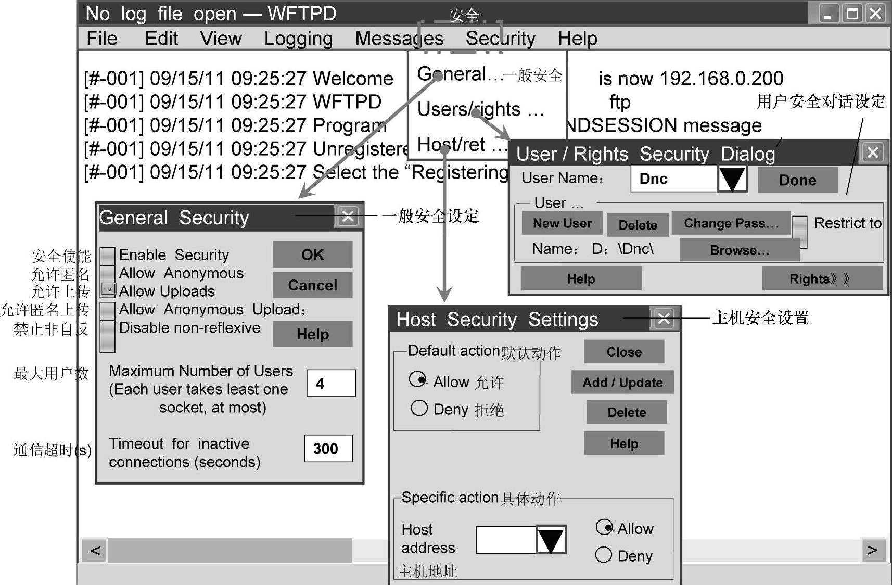This screenshot has height=585, width=892.
Task: Click the 'Name: D:\Dnc\' path text
Action: tap(592, 249)
